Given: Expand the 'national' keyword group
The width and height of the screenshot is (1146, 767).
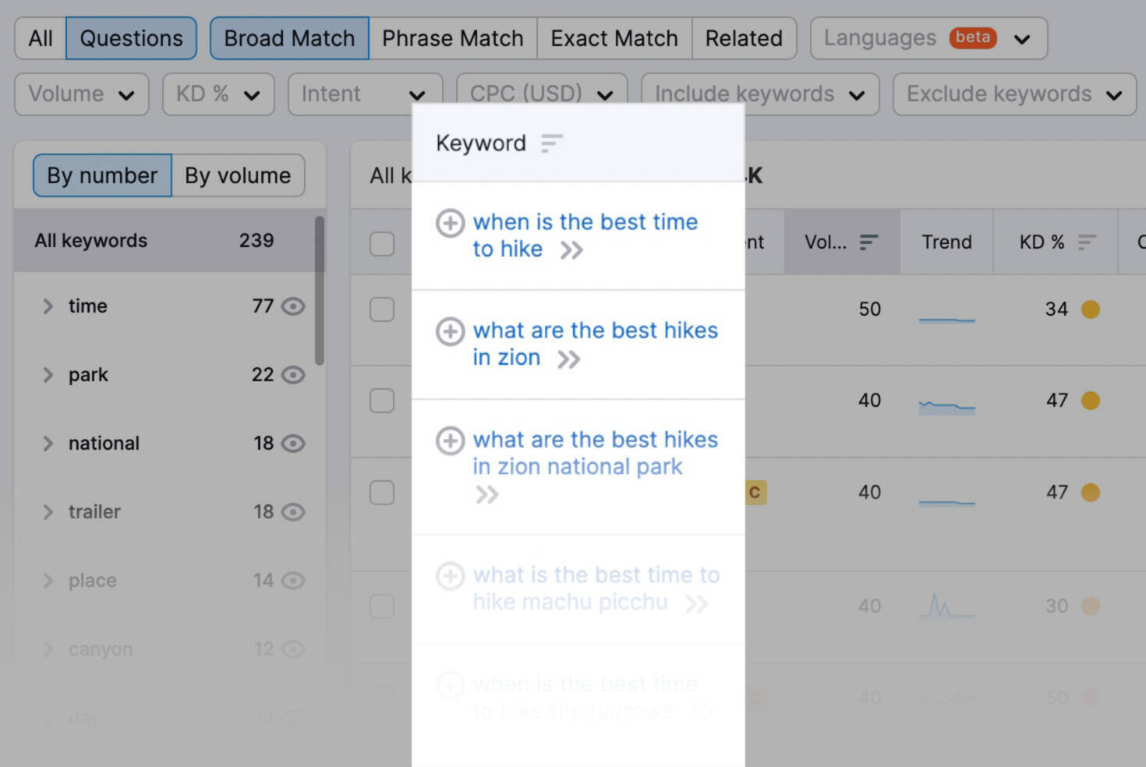Looking at the screenshot, I should (48, 444).
